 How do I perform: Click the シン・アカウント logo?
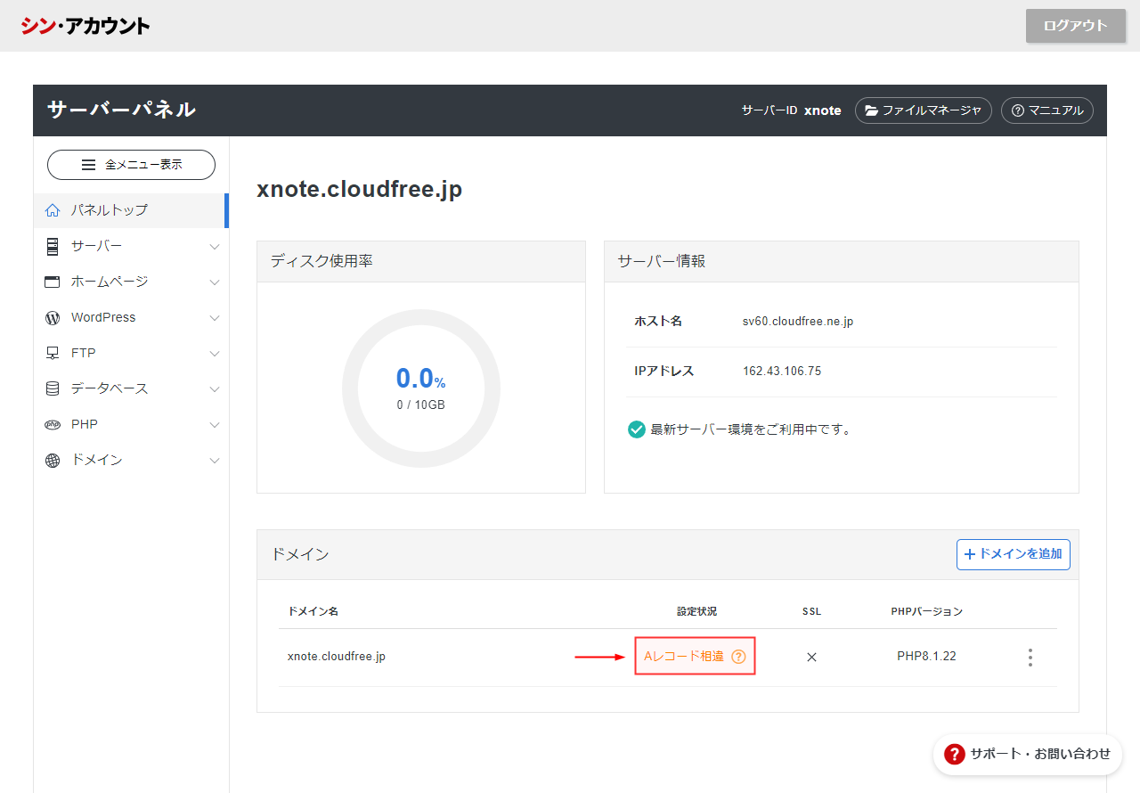(85, 26)
